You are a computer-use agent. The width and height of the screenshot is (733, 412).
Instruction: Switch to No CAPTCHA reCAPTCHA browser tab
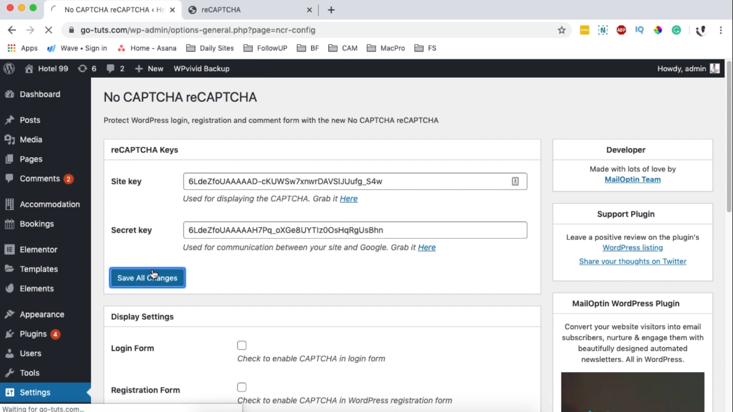coord(113,10)
